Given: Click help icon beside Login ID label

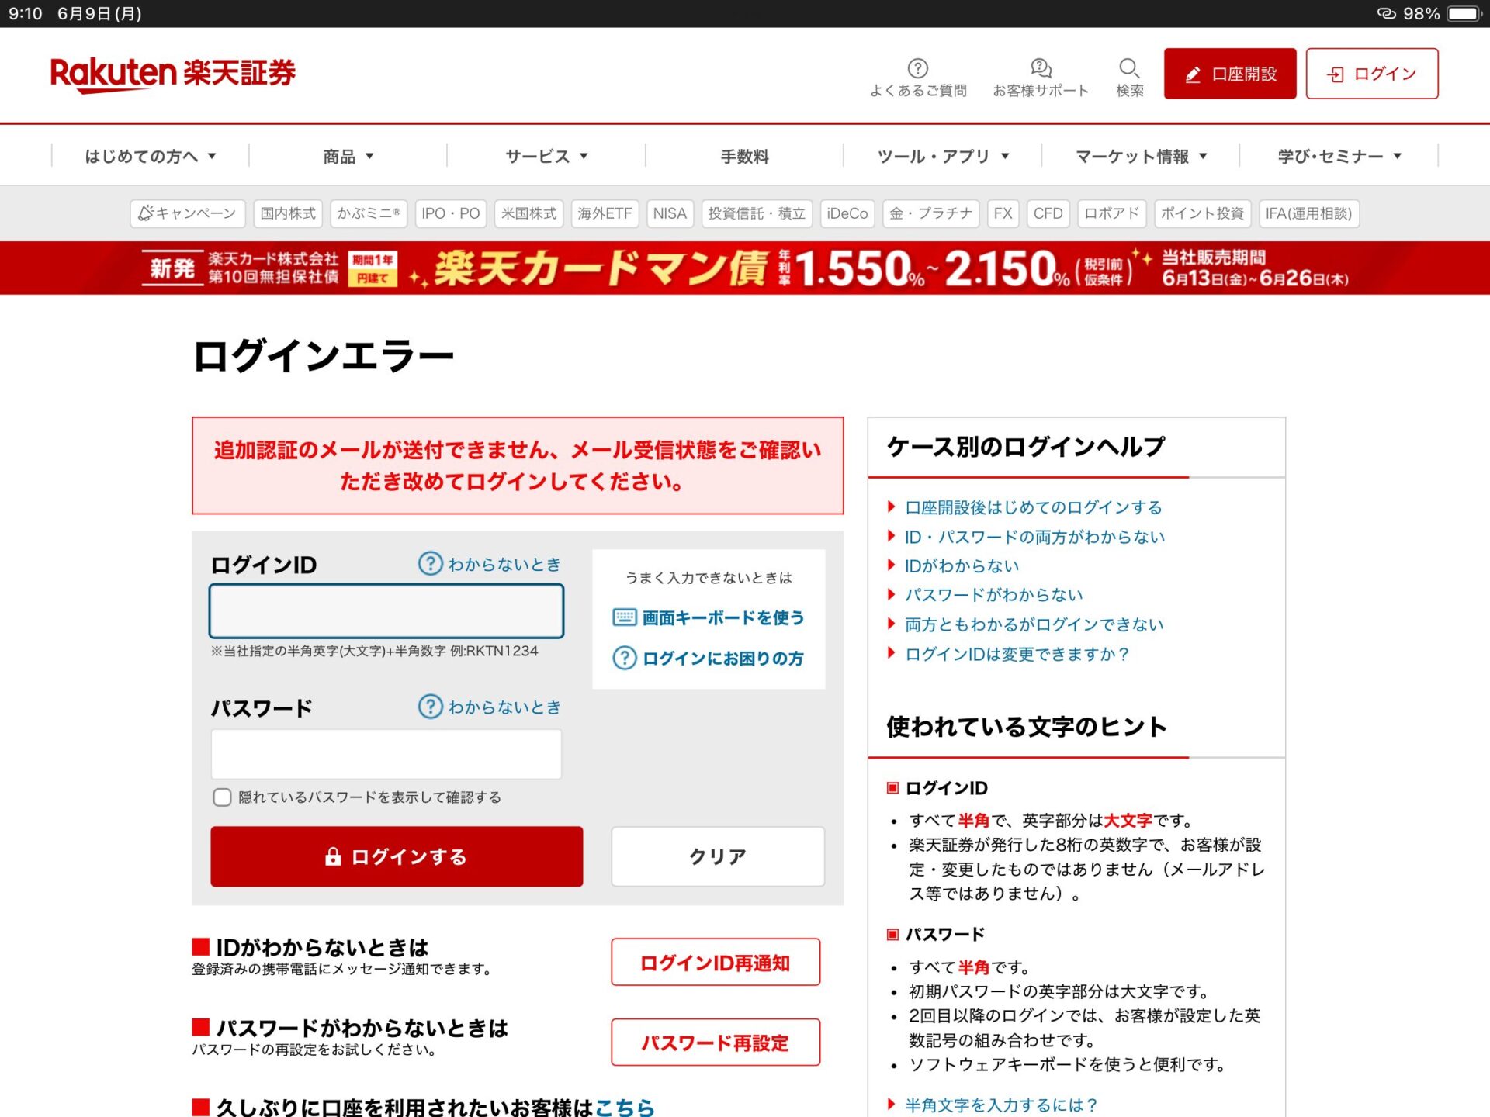Looking at the screenshot, I should [430, 563].
